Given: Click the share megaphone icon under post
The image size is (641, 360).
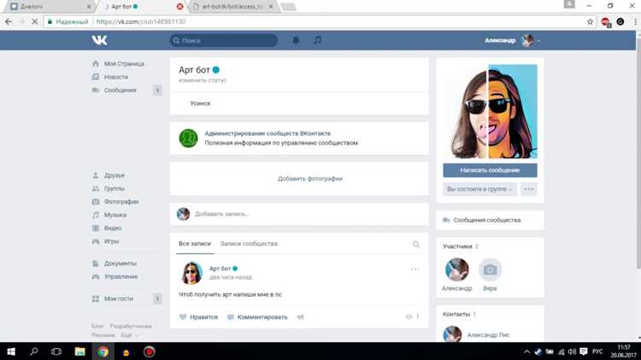Looking at the screenshot, I should 300,317.
